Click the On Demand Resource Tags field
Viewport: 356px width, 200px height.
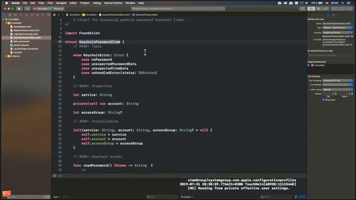330,56
